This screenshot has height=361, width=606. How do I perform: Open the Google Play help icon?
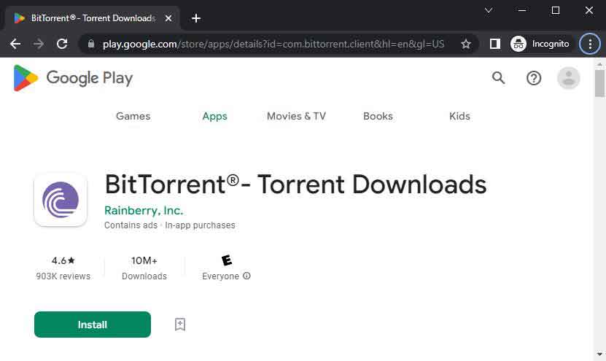click(x=534, y=78)
